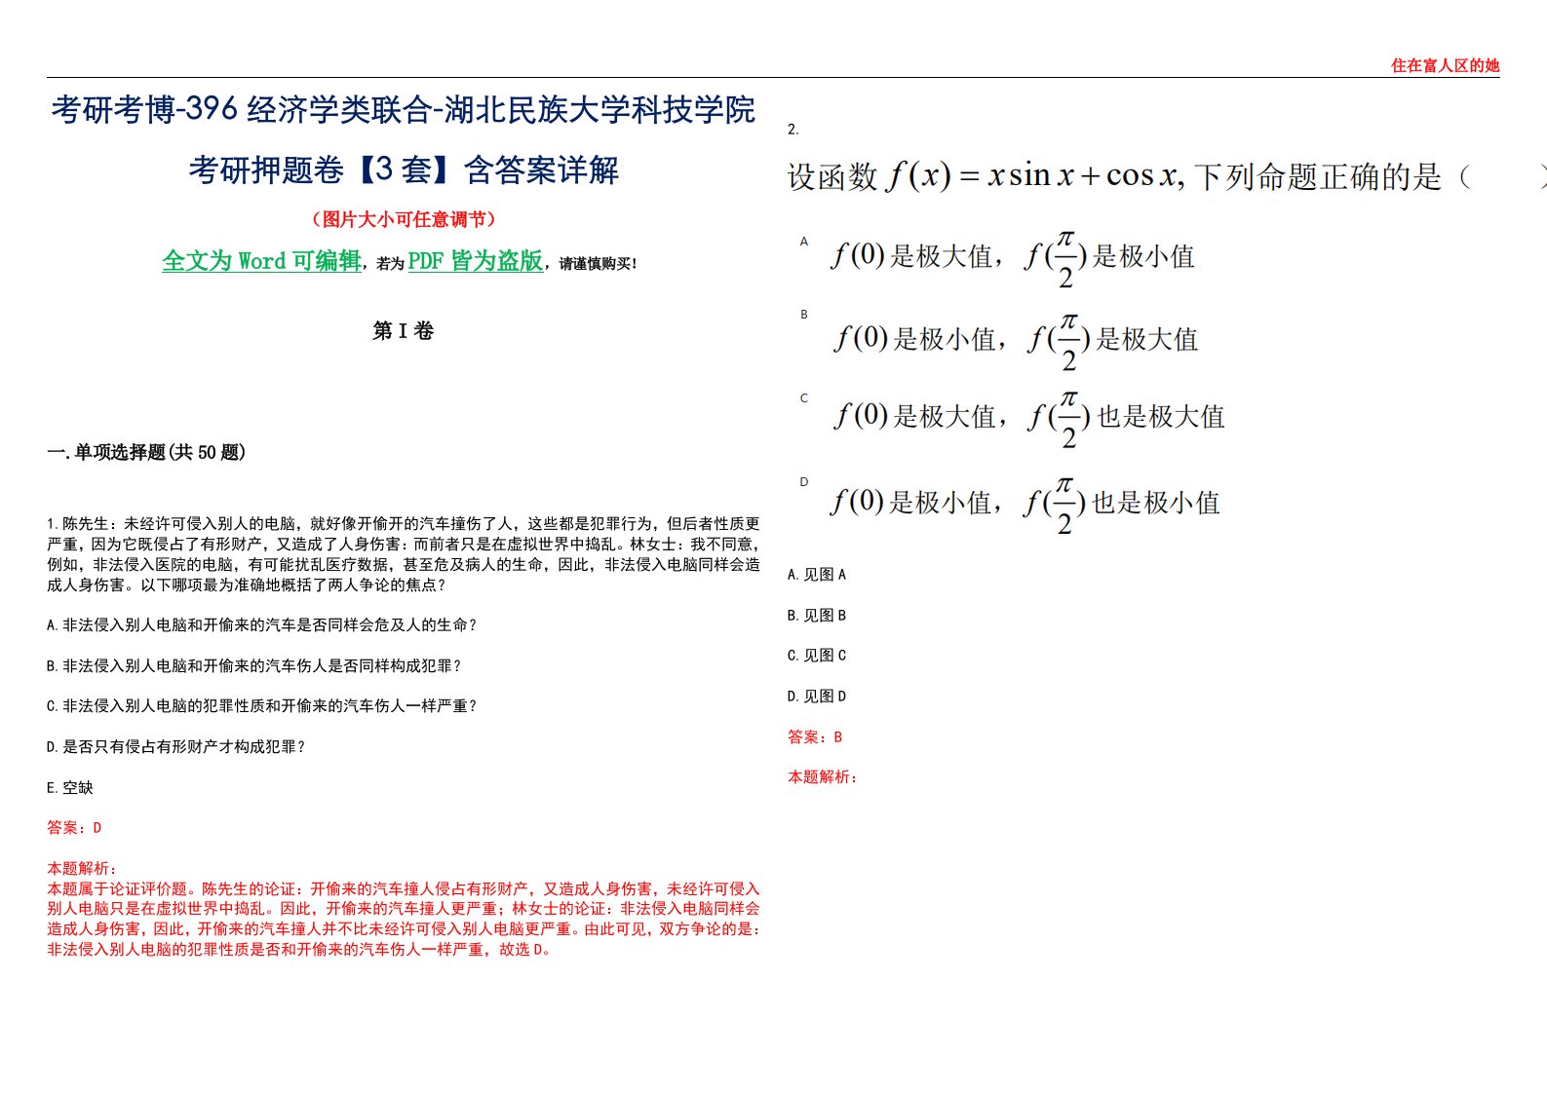Click formula image option A (极大值, 极小值)
This screenshot has height=1093, width=1547.
1012,257
